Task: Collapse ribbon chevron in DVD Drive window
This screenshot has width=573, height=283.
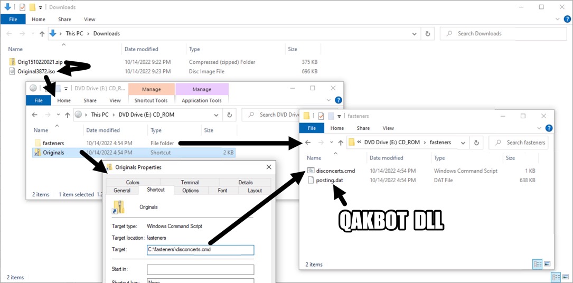Action: pyautogui.click(x=329, y=100)
